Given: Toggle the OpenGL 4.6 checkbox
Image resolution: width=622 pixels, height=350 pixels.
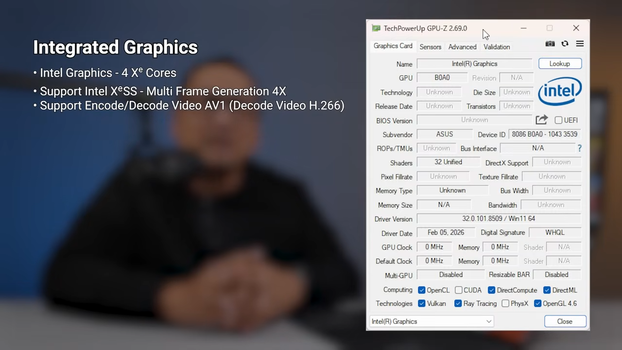Looking at the screenshot, I should coord(537,303).
